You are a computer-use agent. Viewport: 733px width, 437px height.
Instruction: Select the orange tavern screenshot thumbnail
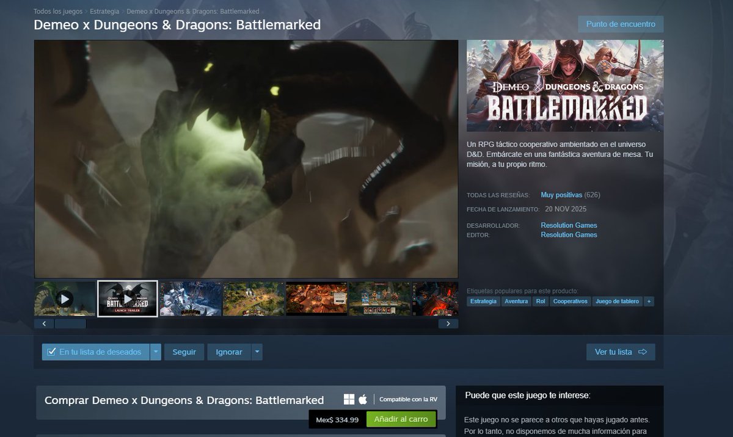coord(316,298)
